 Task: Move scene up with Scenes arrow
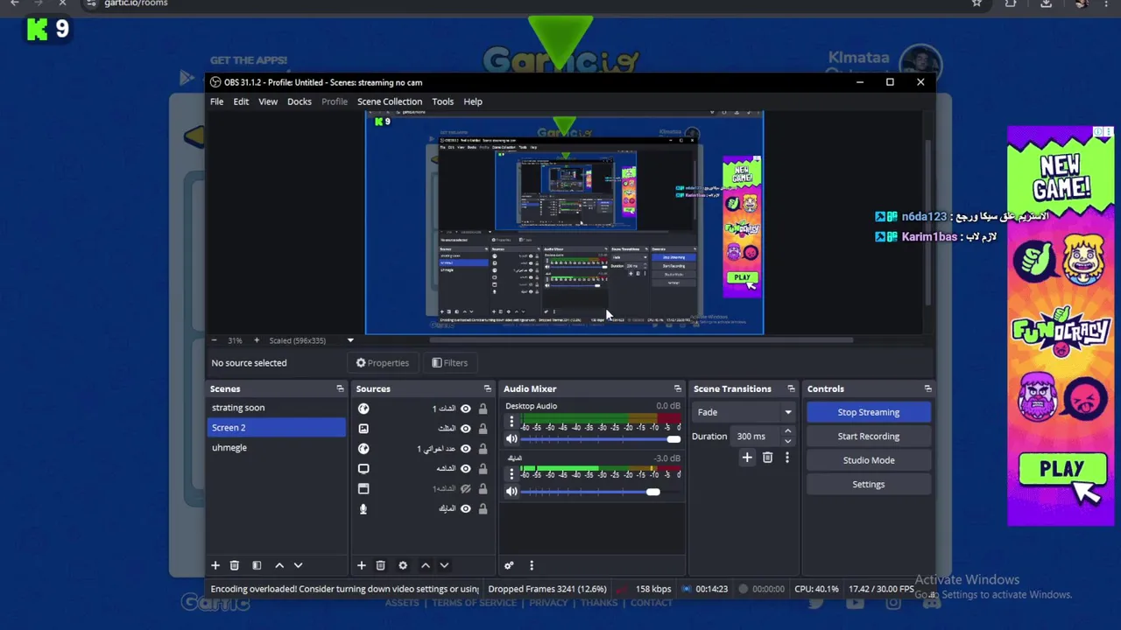coord(279,565)
